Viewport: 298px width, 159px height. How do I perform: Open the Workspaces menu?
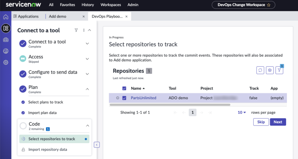click(111, 5)
